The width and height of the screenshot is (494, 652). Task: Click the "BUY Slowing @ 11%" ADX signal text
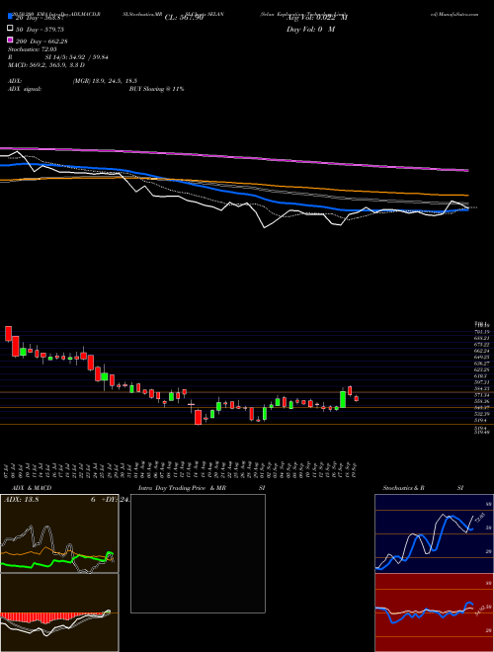point(156,89)
